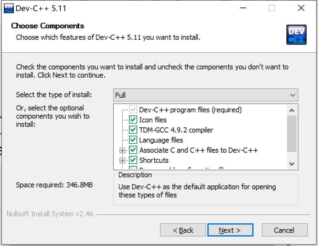This screenshot has width=318, height=246.
Task: Click the Back button
Action: 183,230
